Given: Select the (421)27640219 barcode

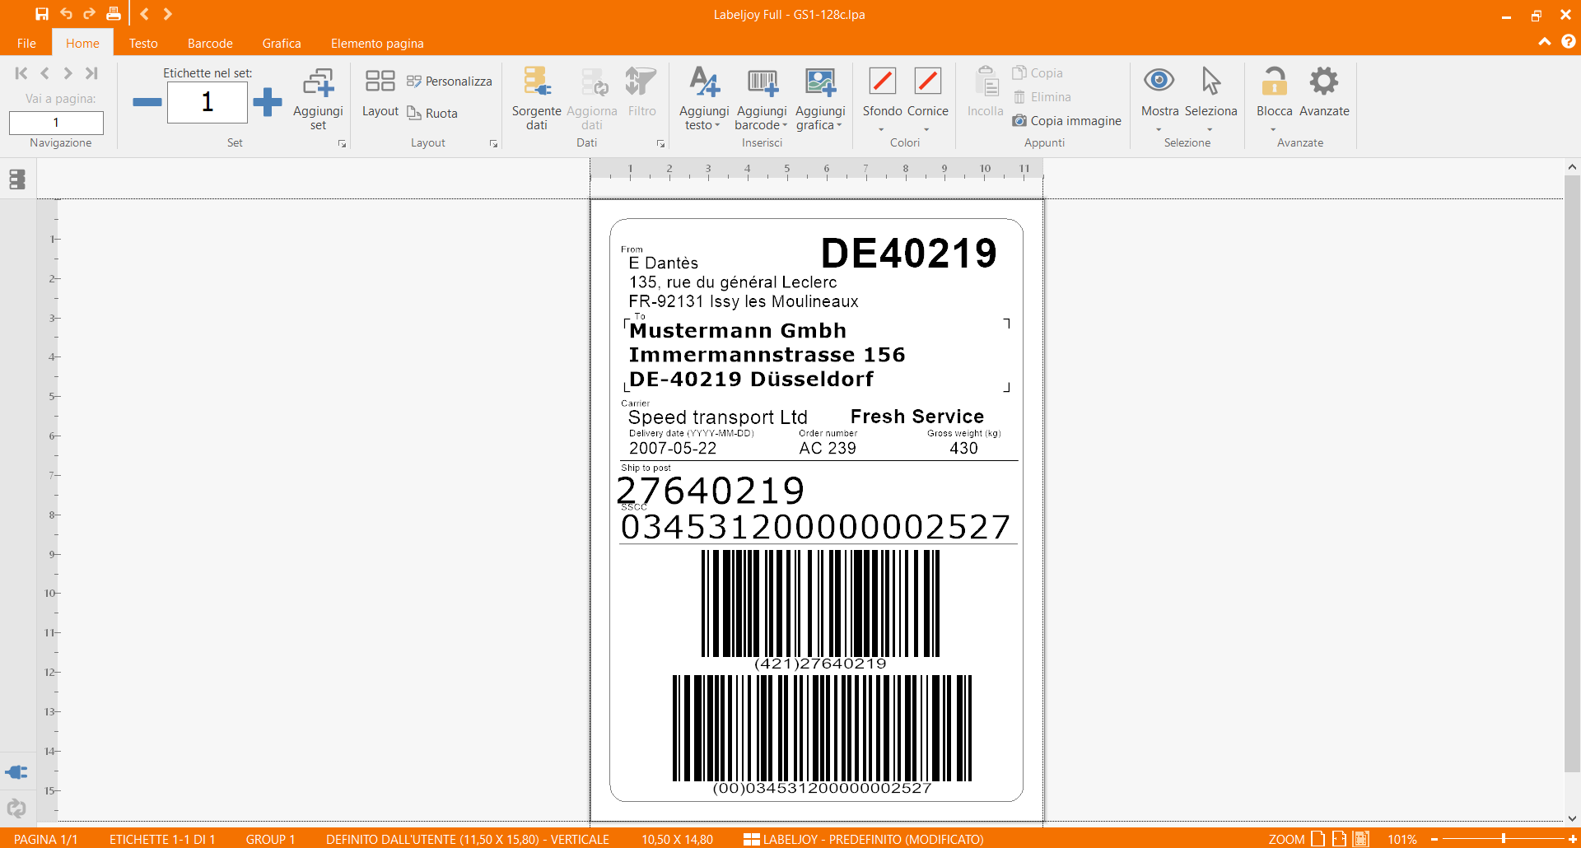Looking at the screenshot, I should (x=820, y=611).
